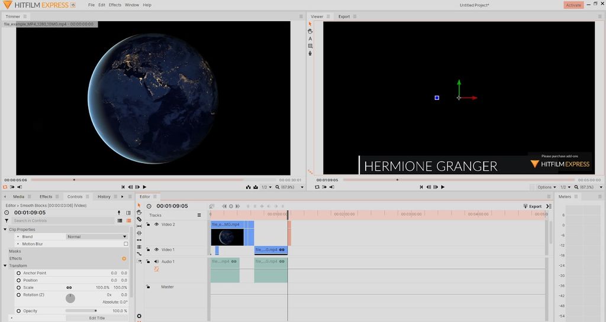
Task: Enable the Motion Blur checkbox
Action: [125, 243]
